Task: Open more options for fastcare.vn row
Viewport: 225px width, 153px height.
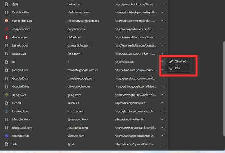Action: coord(163,53)
